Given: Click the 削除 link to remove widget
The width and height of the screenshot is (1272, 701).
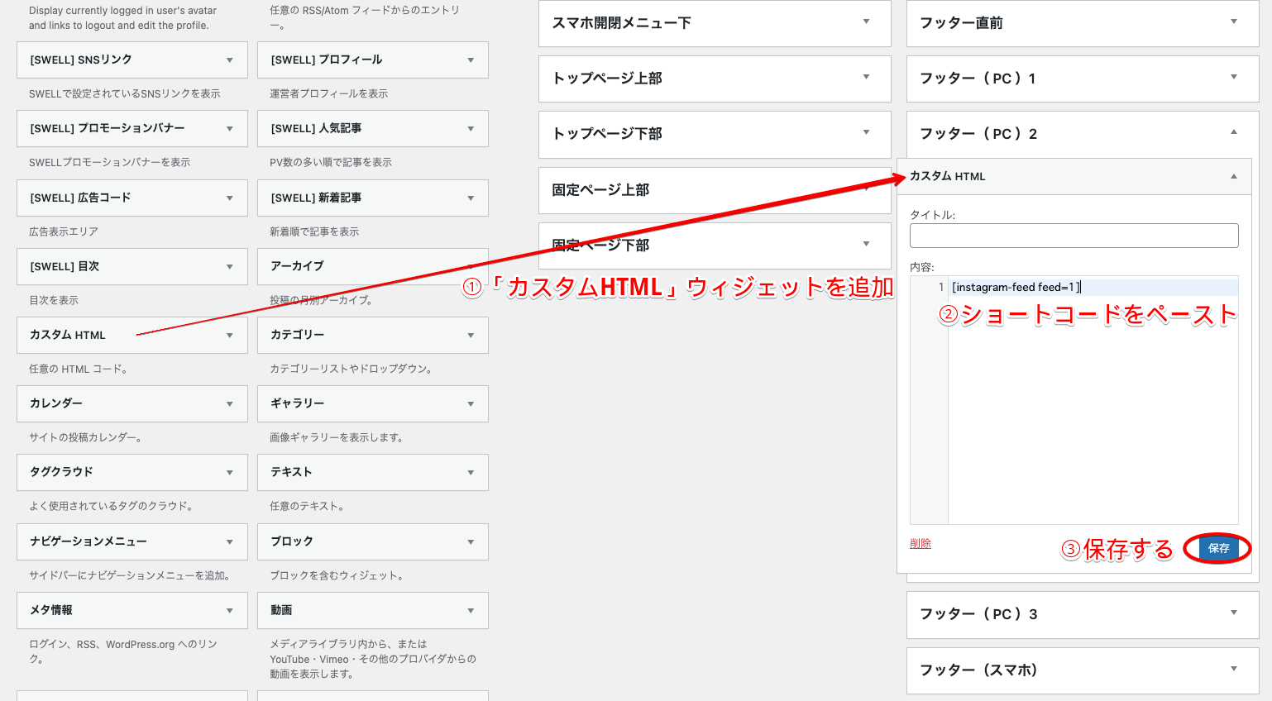Looking at the screenshot, I should (921, 543).
